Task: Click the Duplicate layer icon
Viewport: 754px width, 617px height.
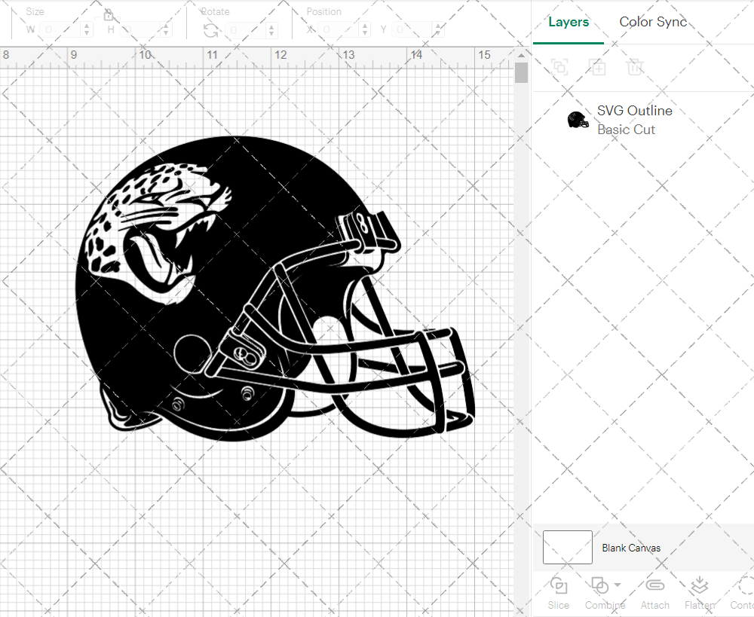Action: coord(597,67)
